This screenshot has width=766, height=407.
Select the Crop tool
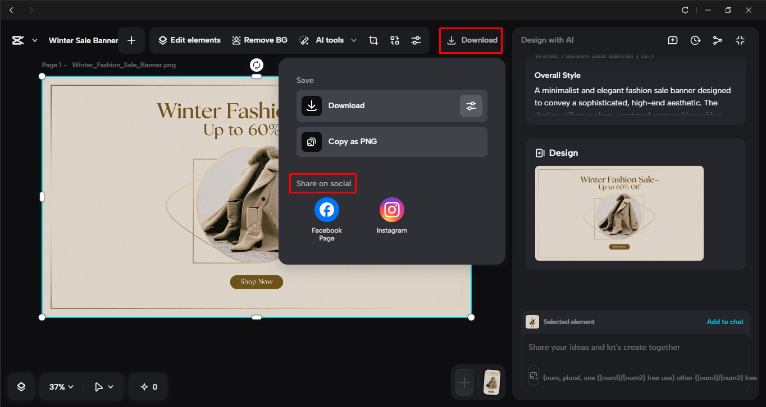373,40
